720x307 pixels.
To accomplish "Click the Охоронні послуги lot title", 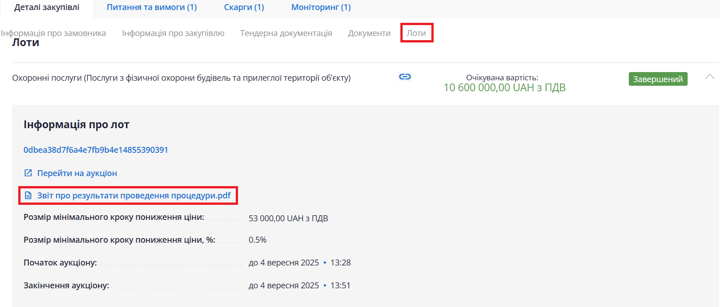I will pyautogui.click(x=181, y=78).
